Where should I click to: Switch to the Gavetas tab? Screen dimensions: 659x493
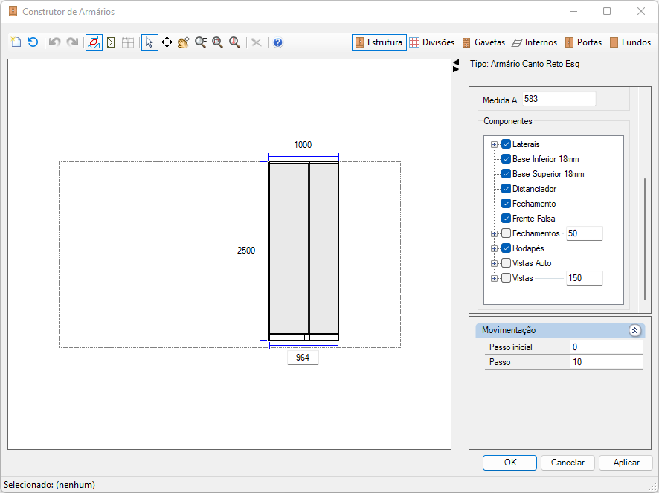(x=483, y=42)
